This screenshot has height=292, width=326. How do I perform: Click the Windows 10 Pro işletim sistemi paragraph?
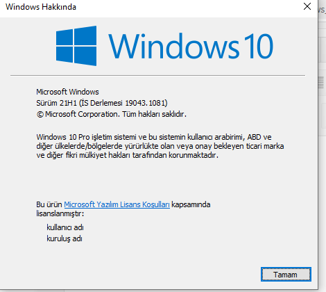(160, 146)
